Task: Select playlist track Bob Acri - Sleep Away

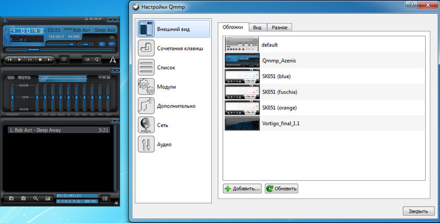Action: click(x=59, y=130)
